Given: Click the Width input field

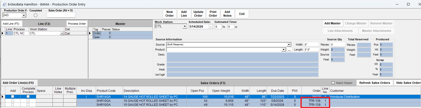Looking at the screenshot, I should pyautogui.click(x=311, y=45).
